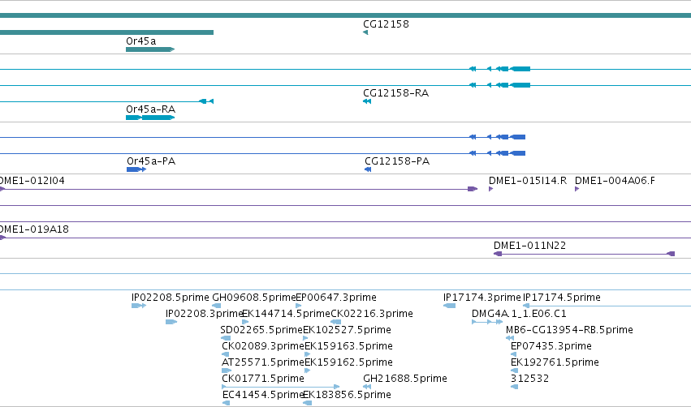This screenshot has height=407, width=691.
Task: Select the Or45a gene label
Action: tap(141, 41)
